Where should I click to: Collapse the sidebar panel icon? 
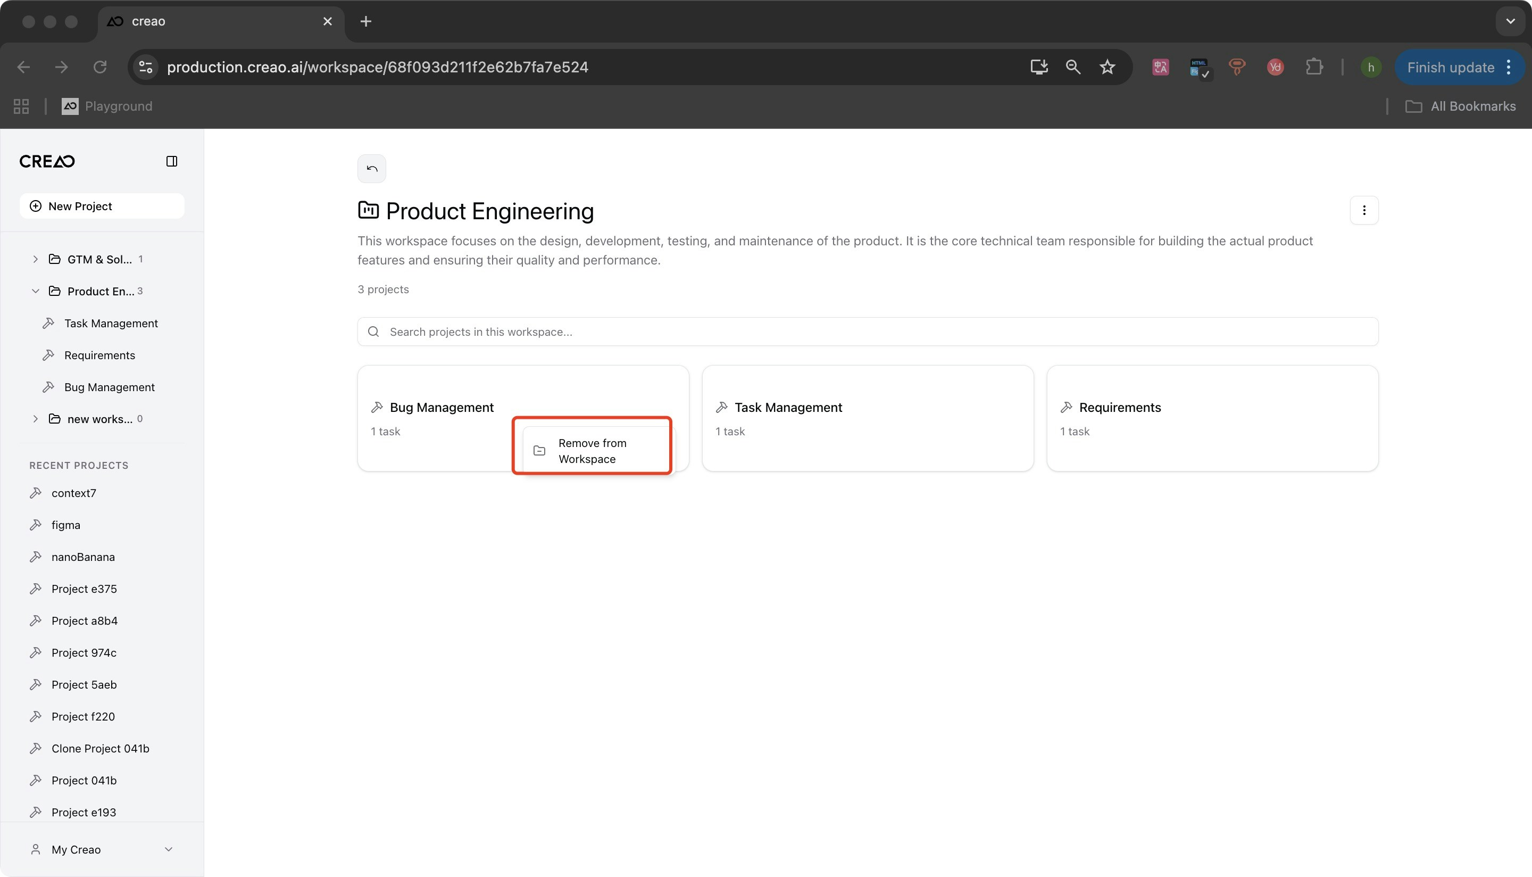point(172,161)
